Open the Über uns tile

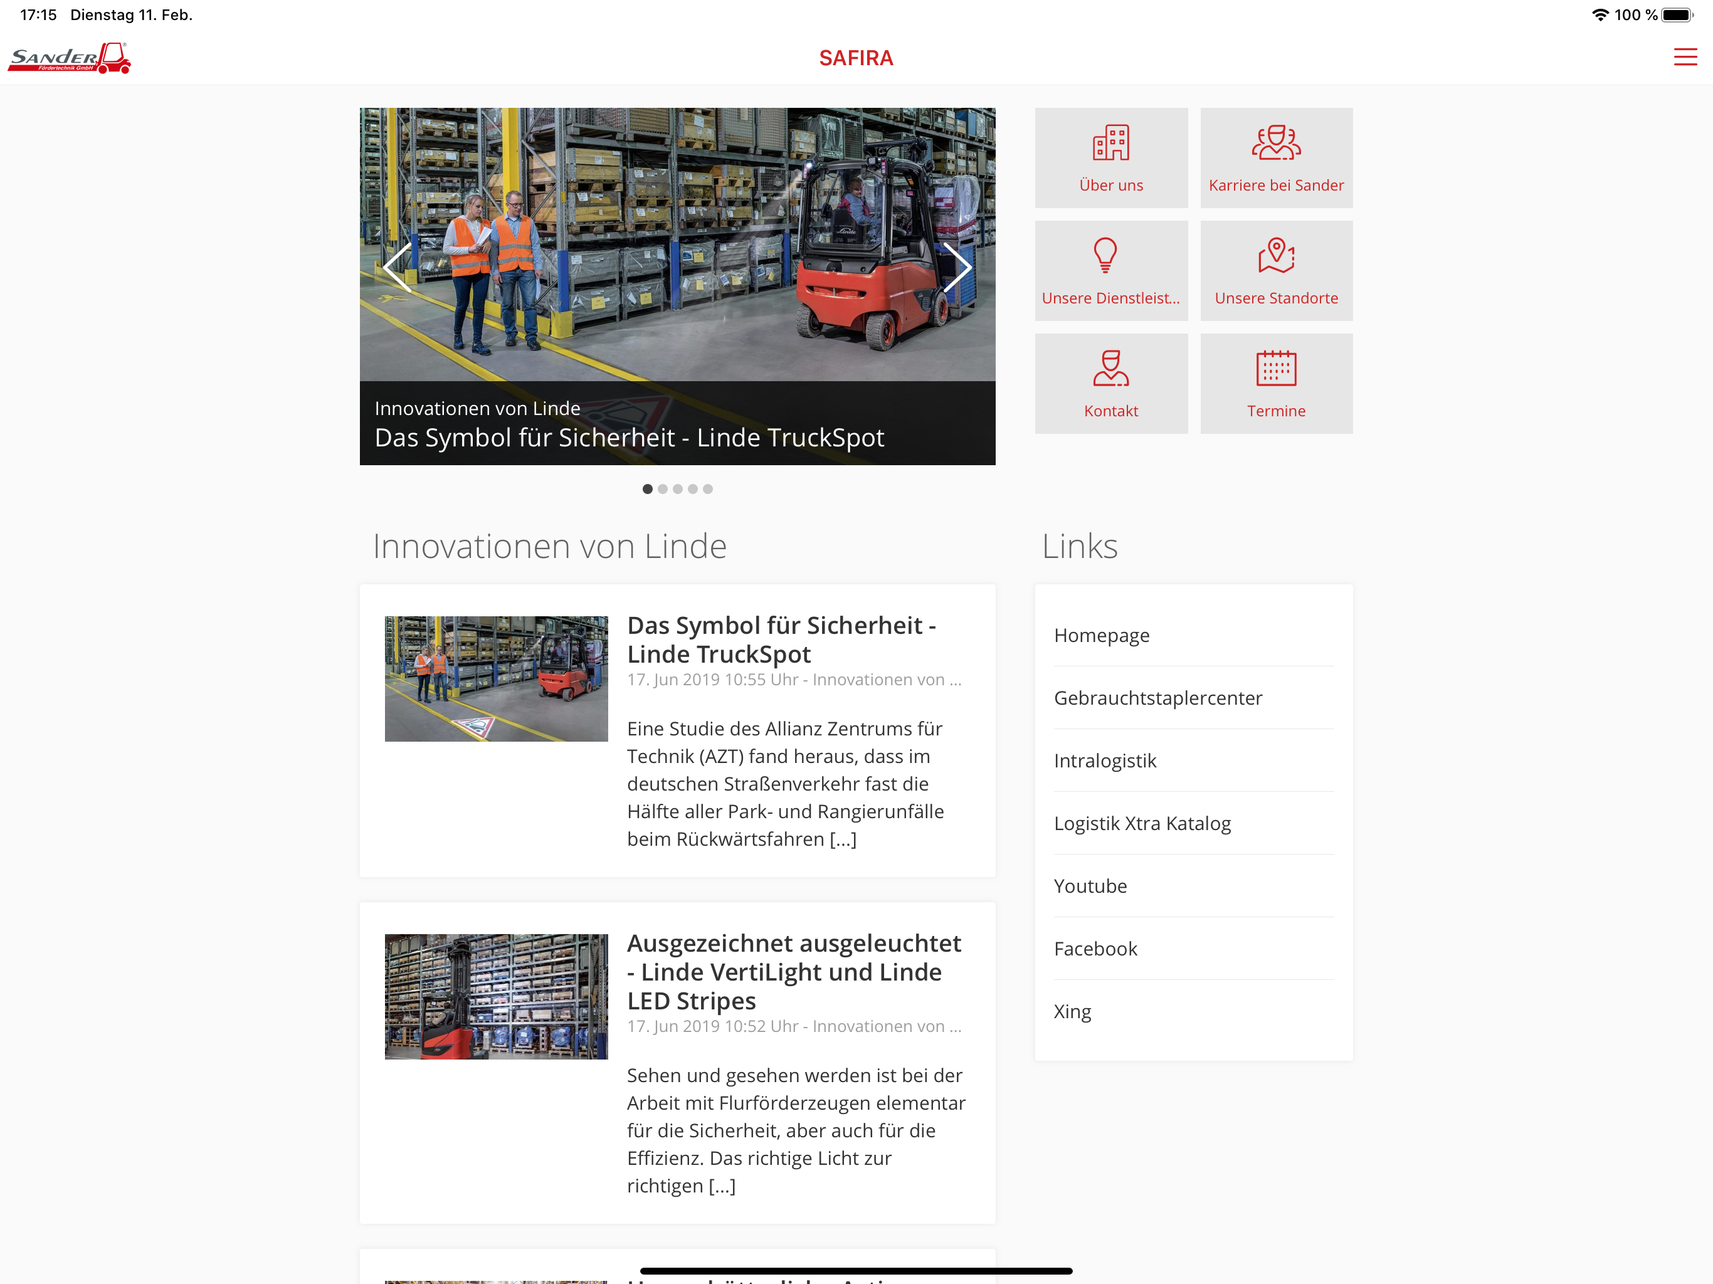(1110, 158)
